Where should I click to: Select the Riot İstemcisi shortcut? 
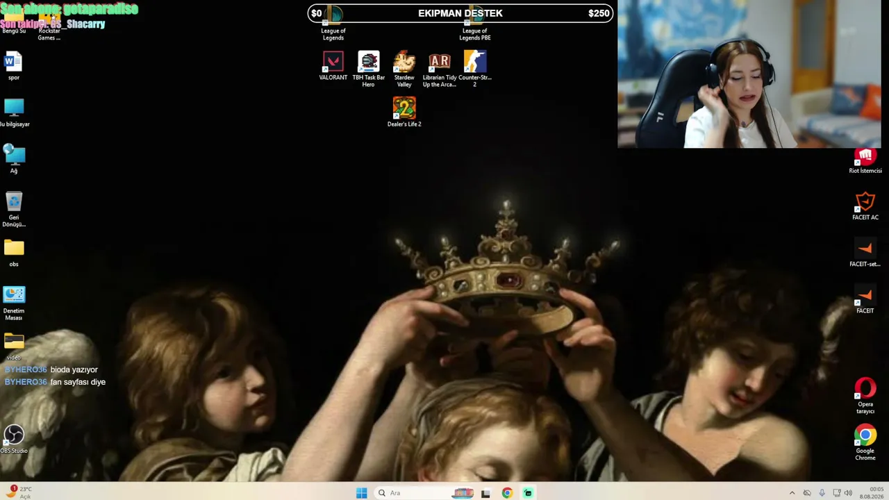865,160
